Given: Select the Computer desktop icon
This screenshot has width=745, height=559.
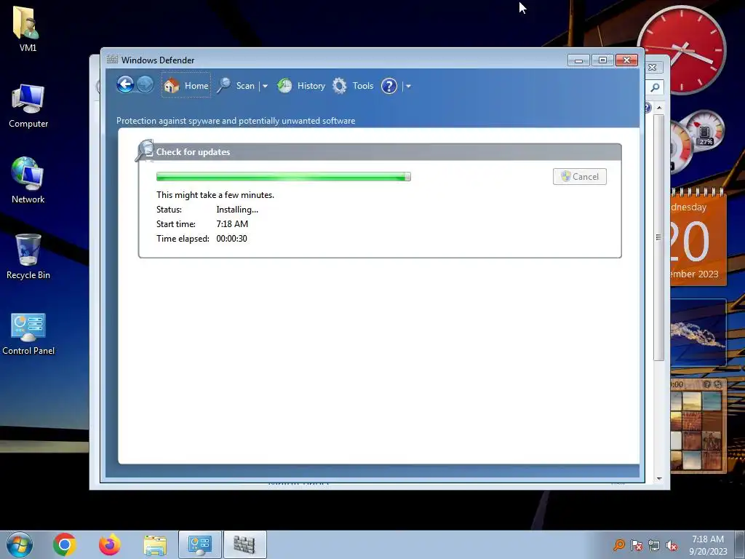Looking at the screenshot, I should point(28,106).
